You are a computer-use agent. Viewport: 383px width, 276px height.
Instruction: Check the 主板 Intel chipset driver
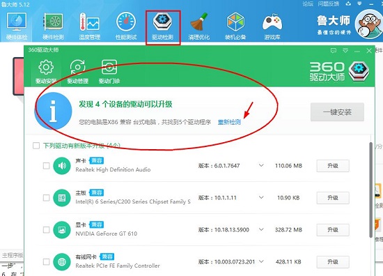pos(46,197)
